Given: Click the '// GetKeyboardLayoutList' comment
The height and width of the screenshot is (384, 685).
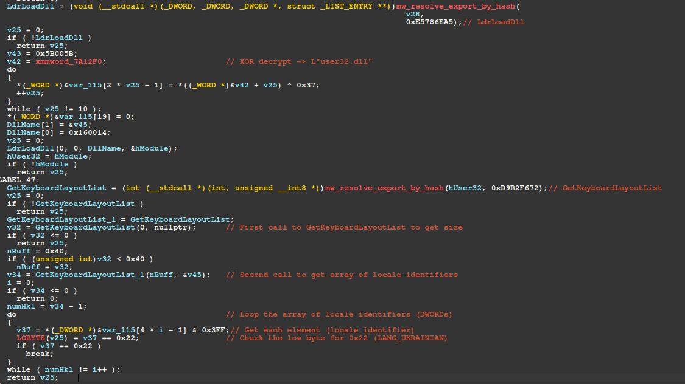Looking at the screenshot, I should [x=605, y=188].
